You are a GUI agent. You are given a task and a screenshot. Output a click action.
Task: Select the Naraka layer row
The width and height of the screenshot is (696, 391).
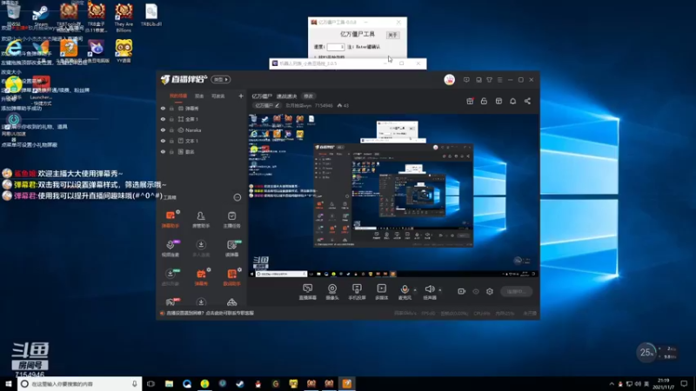[x=202, y=129]
